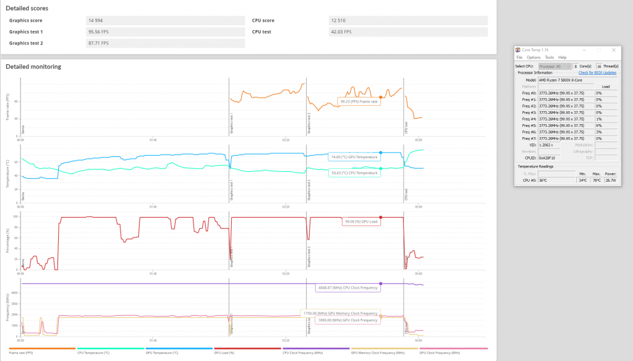Viewport: 633px width, 361px height.
Task: Click the Power value 28.7W
Action: (611, 180)
